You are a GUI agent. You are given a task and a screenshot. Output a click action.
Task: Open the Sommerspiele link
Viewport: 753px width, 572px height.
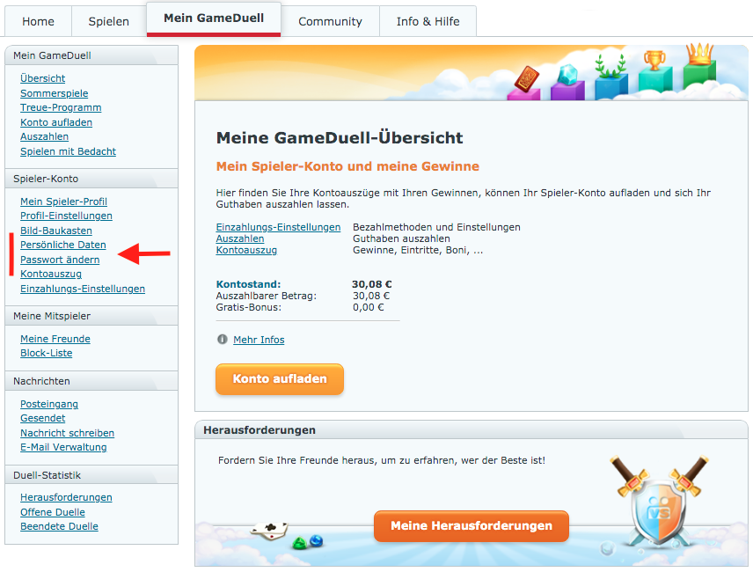(x=55, y=93)
